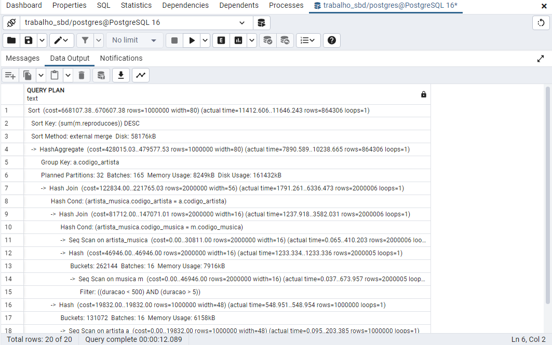
Task: Run the query with Execute button
Action: pos(192,40)
